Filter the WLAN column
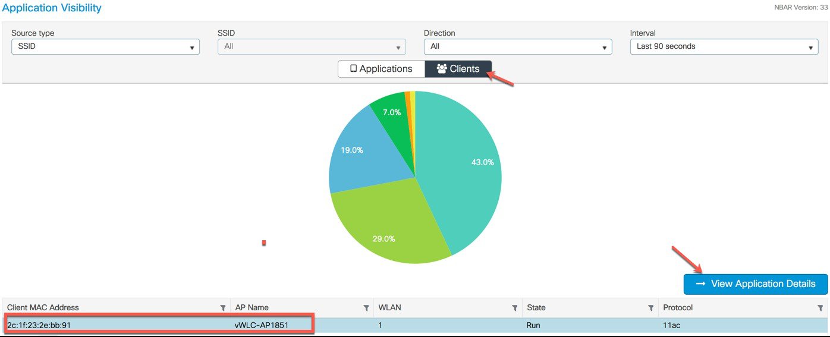This screenshot has height=337, width=830. click(x=515, y=308)
